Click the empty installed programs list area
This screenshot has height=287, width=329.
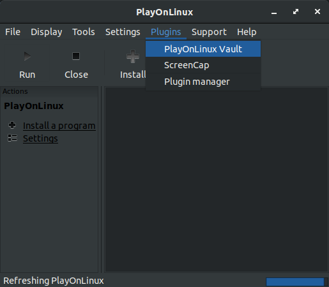pos(216,180)
